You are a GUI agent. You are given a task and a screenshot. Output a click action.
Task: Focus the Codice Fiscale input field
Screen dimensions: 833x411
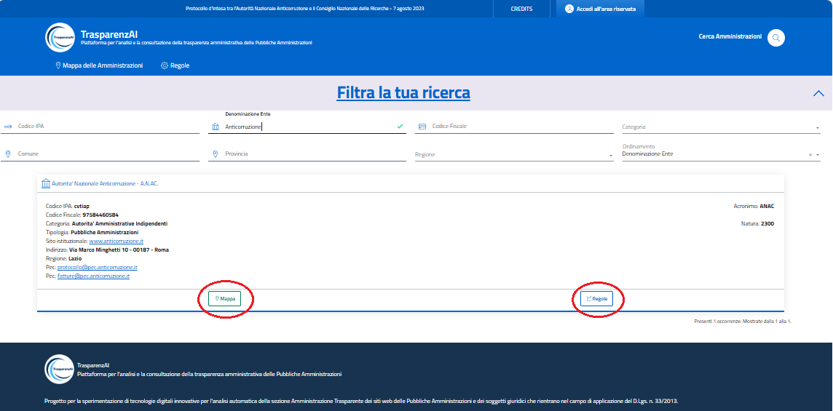[514, 127]
